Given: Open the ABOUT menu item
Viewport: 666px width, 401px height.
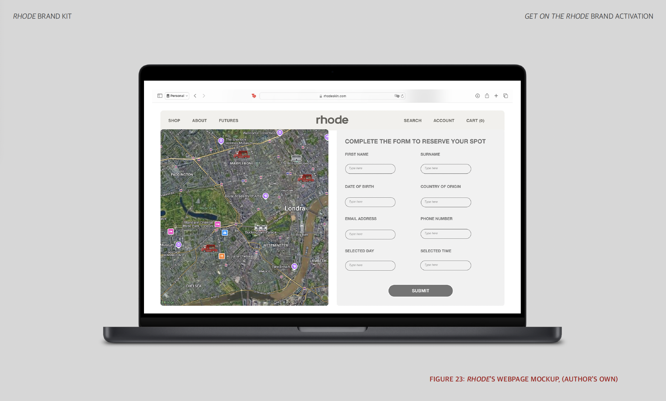Looking at the screenshot, I should pos(199,121).
